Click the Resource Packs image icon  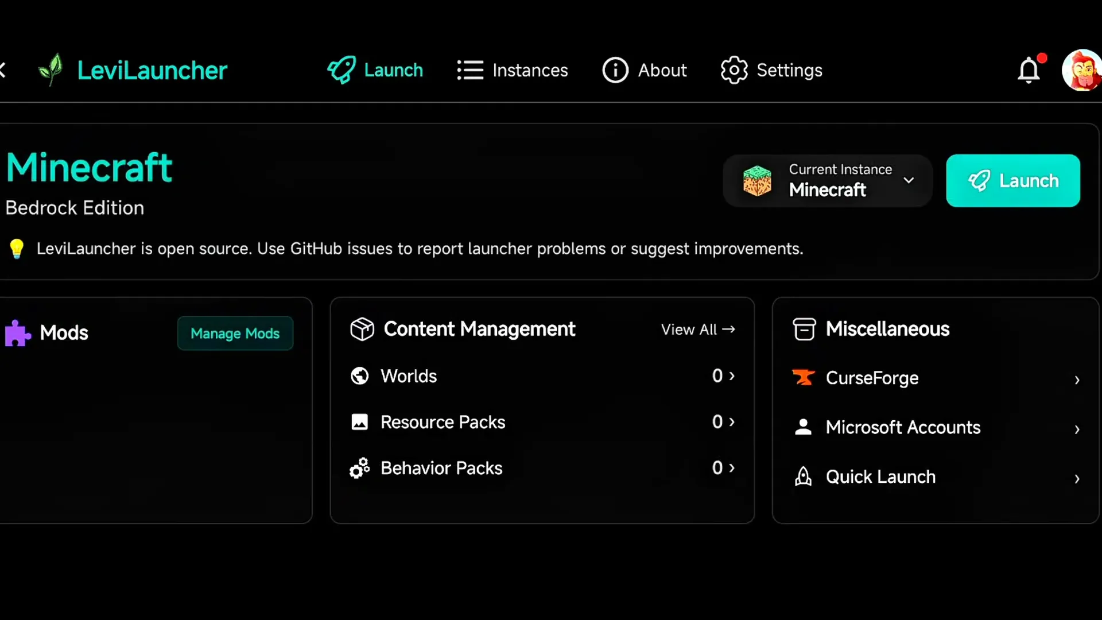pyautogui.click(x=360, y=422)
